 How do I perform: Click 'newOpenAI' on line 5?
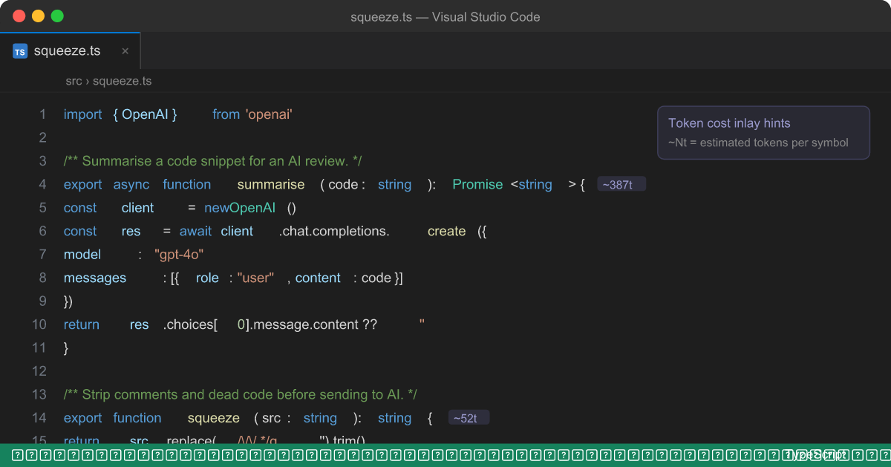240,208
